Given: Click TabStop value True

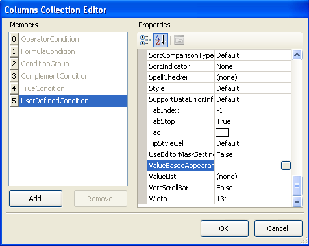Looking at the screenshot, I should coord(253,121).
